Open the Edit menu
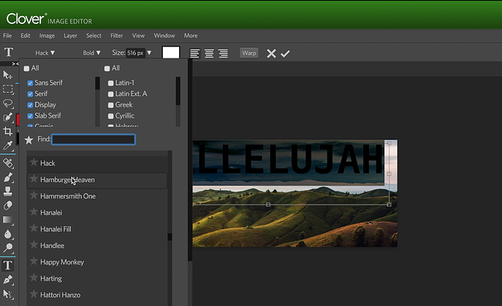Screen dimensions: 502x306 26,36
